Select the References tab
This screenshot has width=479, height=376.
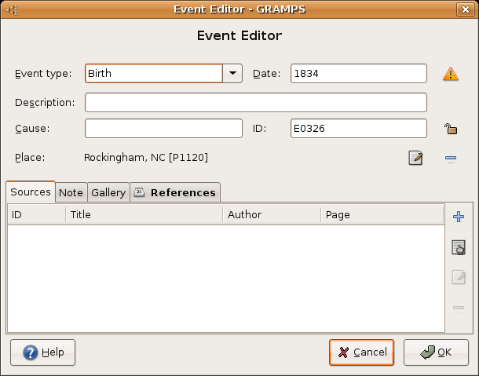coord(175,192)
